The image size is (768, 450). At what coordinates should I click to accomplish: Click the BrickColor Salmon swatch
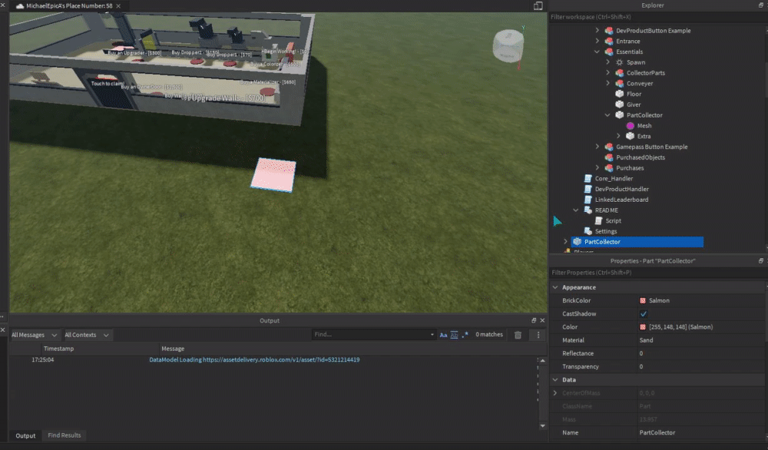pos(643,301)
